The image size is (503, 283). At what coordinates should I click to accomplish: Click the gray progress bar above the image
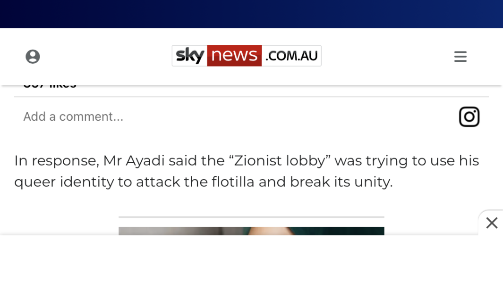point(251,217)
